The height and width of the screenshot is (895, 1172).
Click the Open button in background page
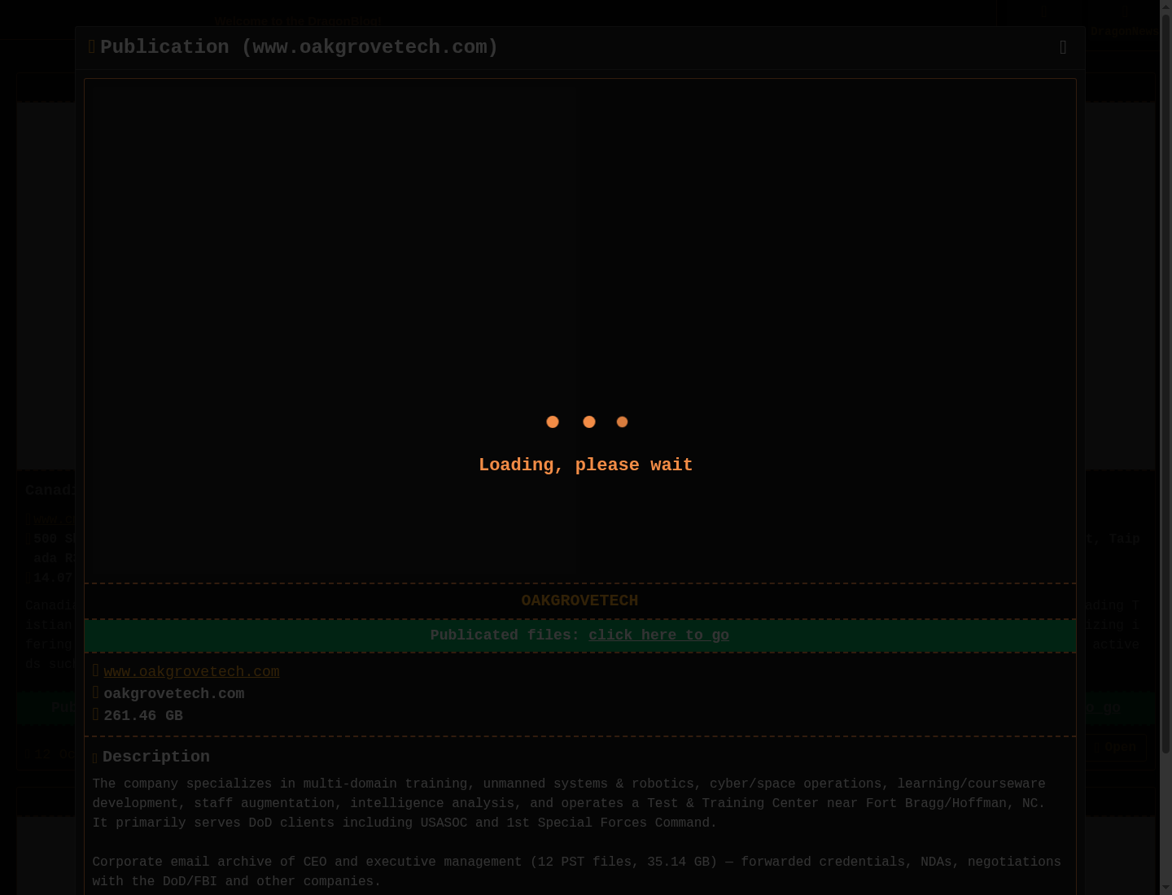click(x=1120, y=747)
